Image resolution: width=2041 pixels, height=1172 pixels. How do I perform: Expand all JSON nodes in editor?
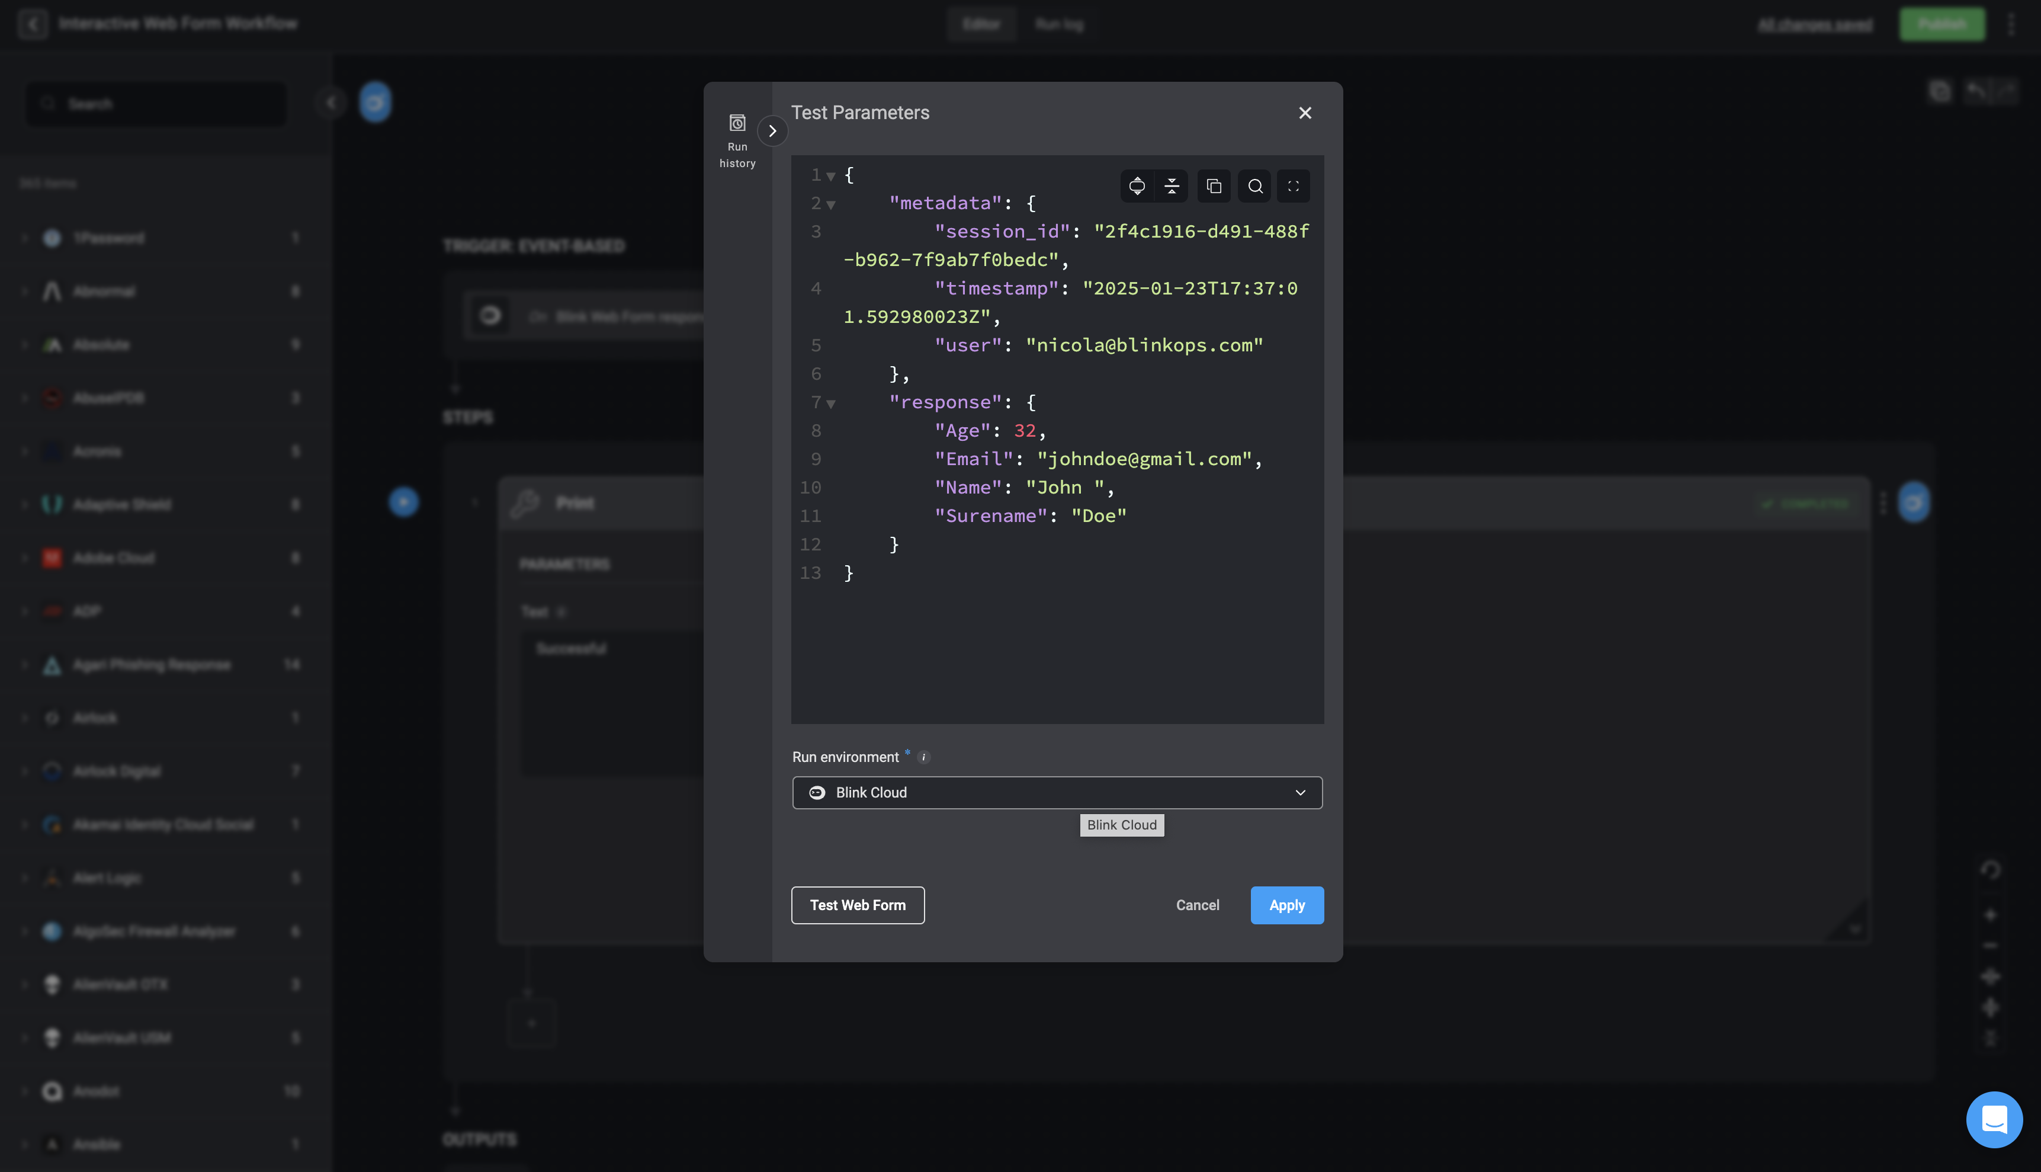tap(1137, 186)
